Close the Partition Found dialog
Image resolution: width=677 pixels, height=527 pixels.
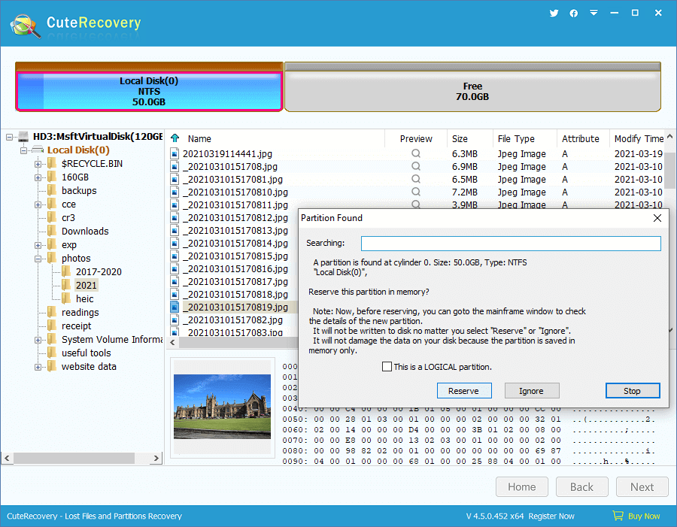[657, 218]
